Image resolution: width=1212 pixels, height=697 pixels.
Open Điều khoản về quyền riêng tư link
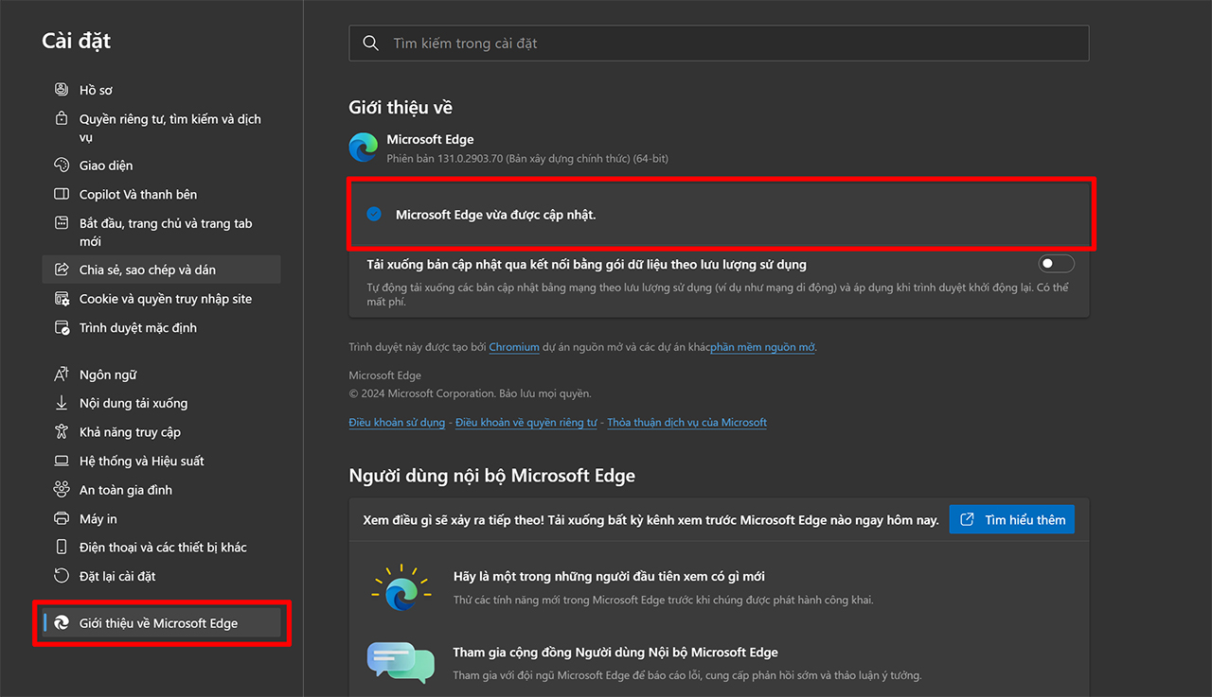click(x=526, y=422)
